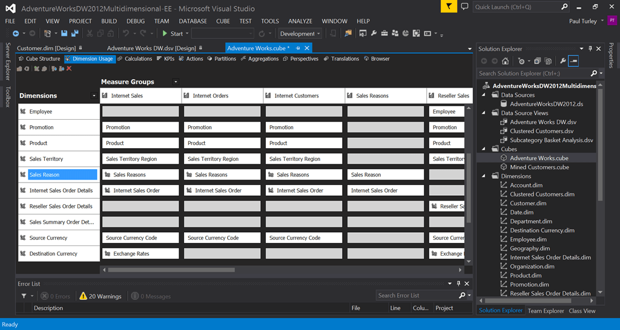The height and width of the screenshot is (330, 620).
Task: Click Exchange Rates cell under Internet Sales
Action: click(140, 253)
